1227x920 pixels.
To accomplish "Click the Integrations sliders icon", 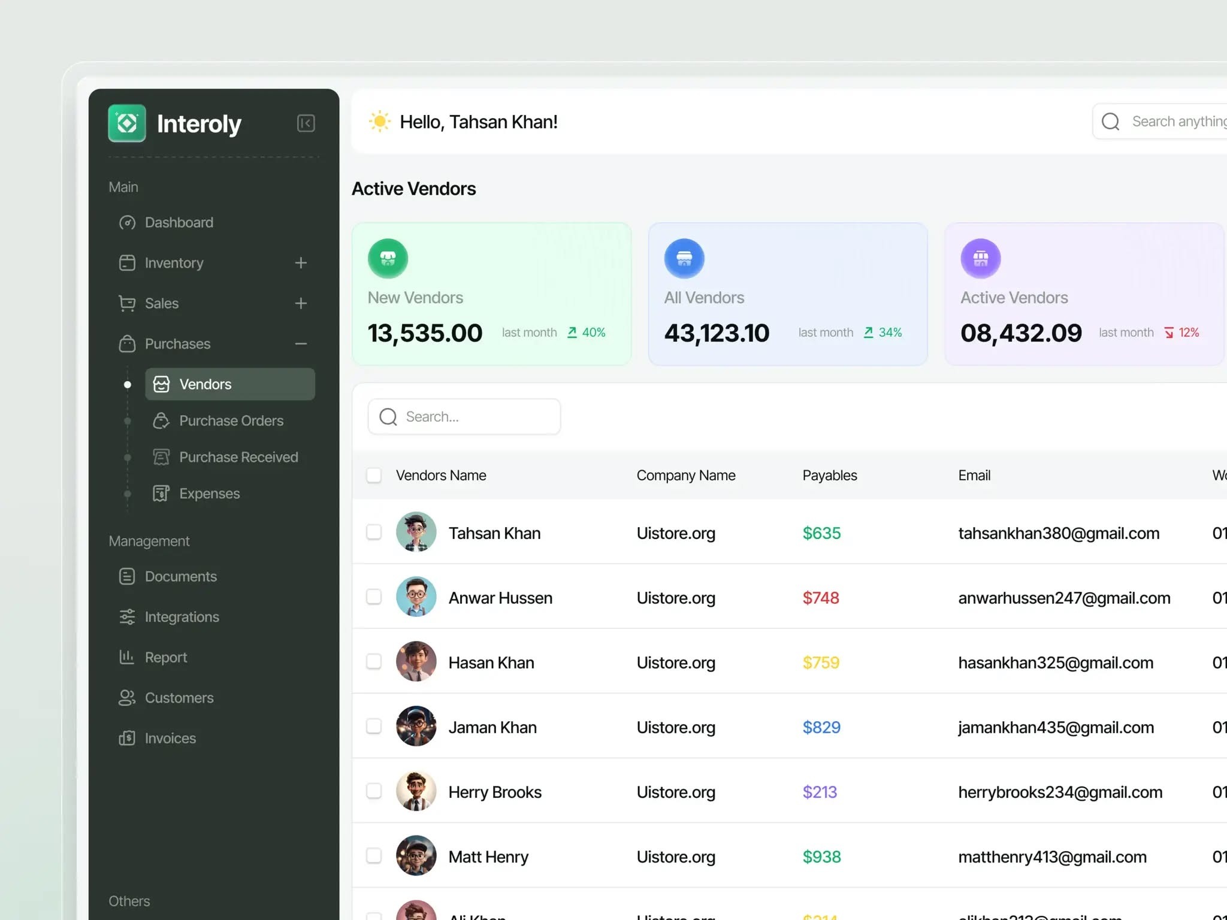I will (127, 617).
